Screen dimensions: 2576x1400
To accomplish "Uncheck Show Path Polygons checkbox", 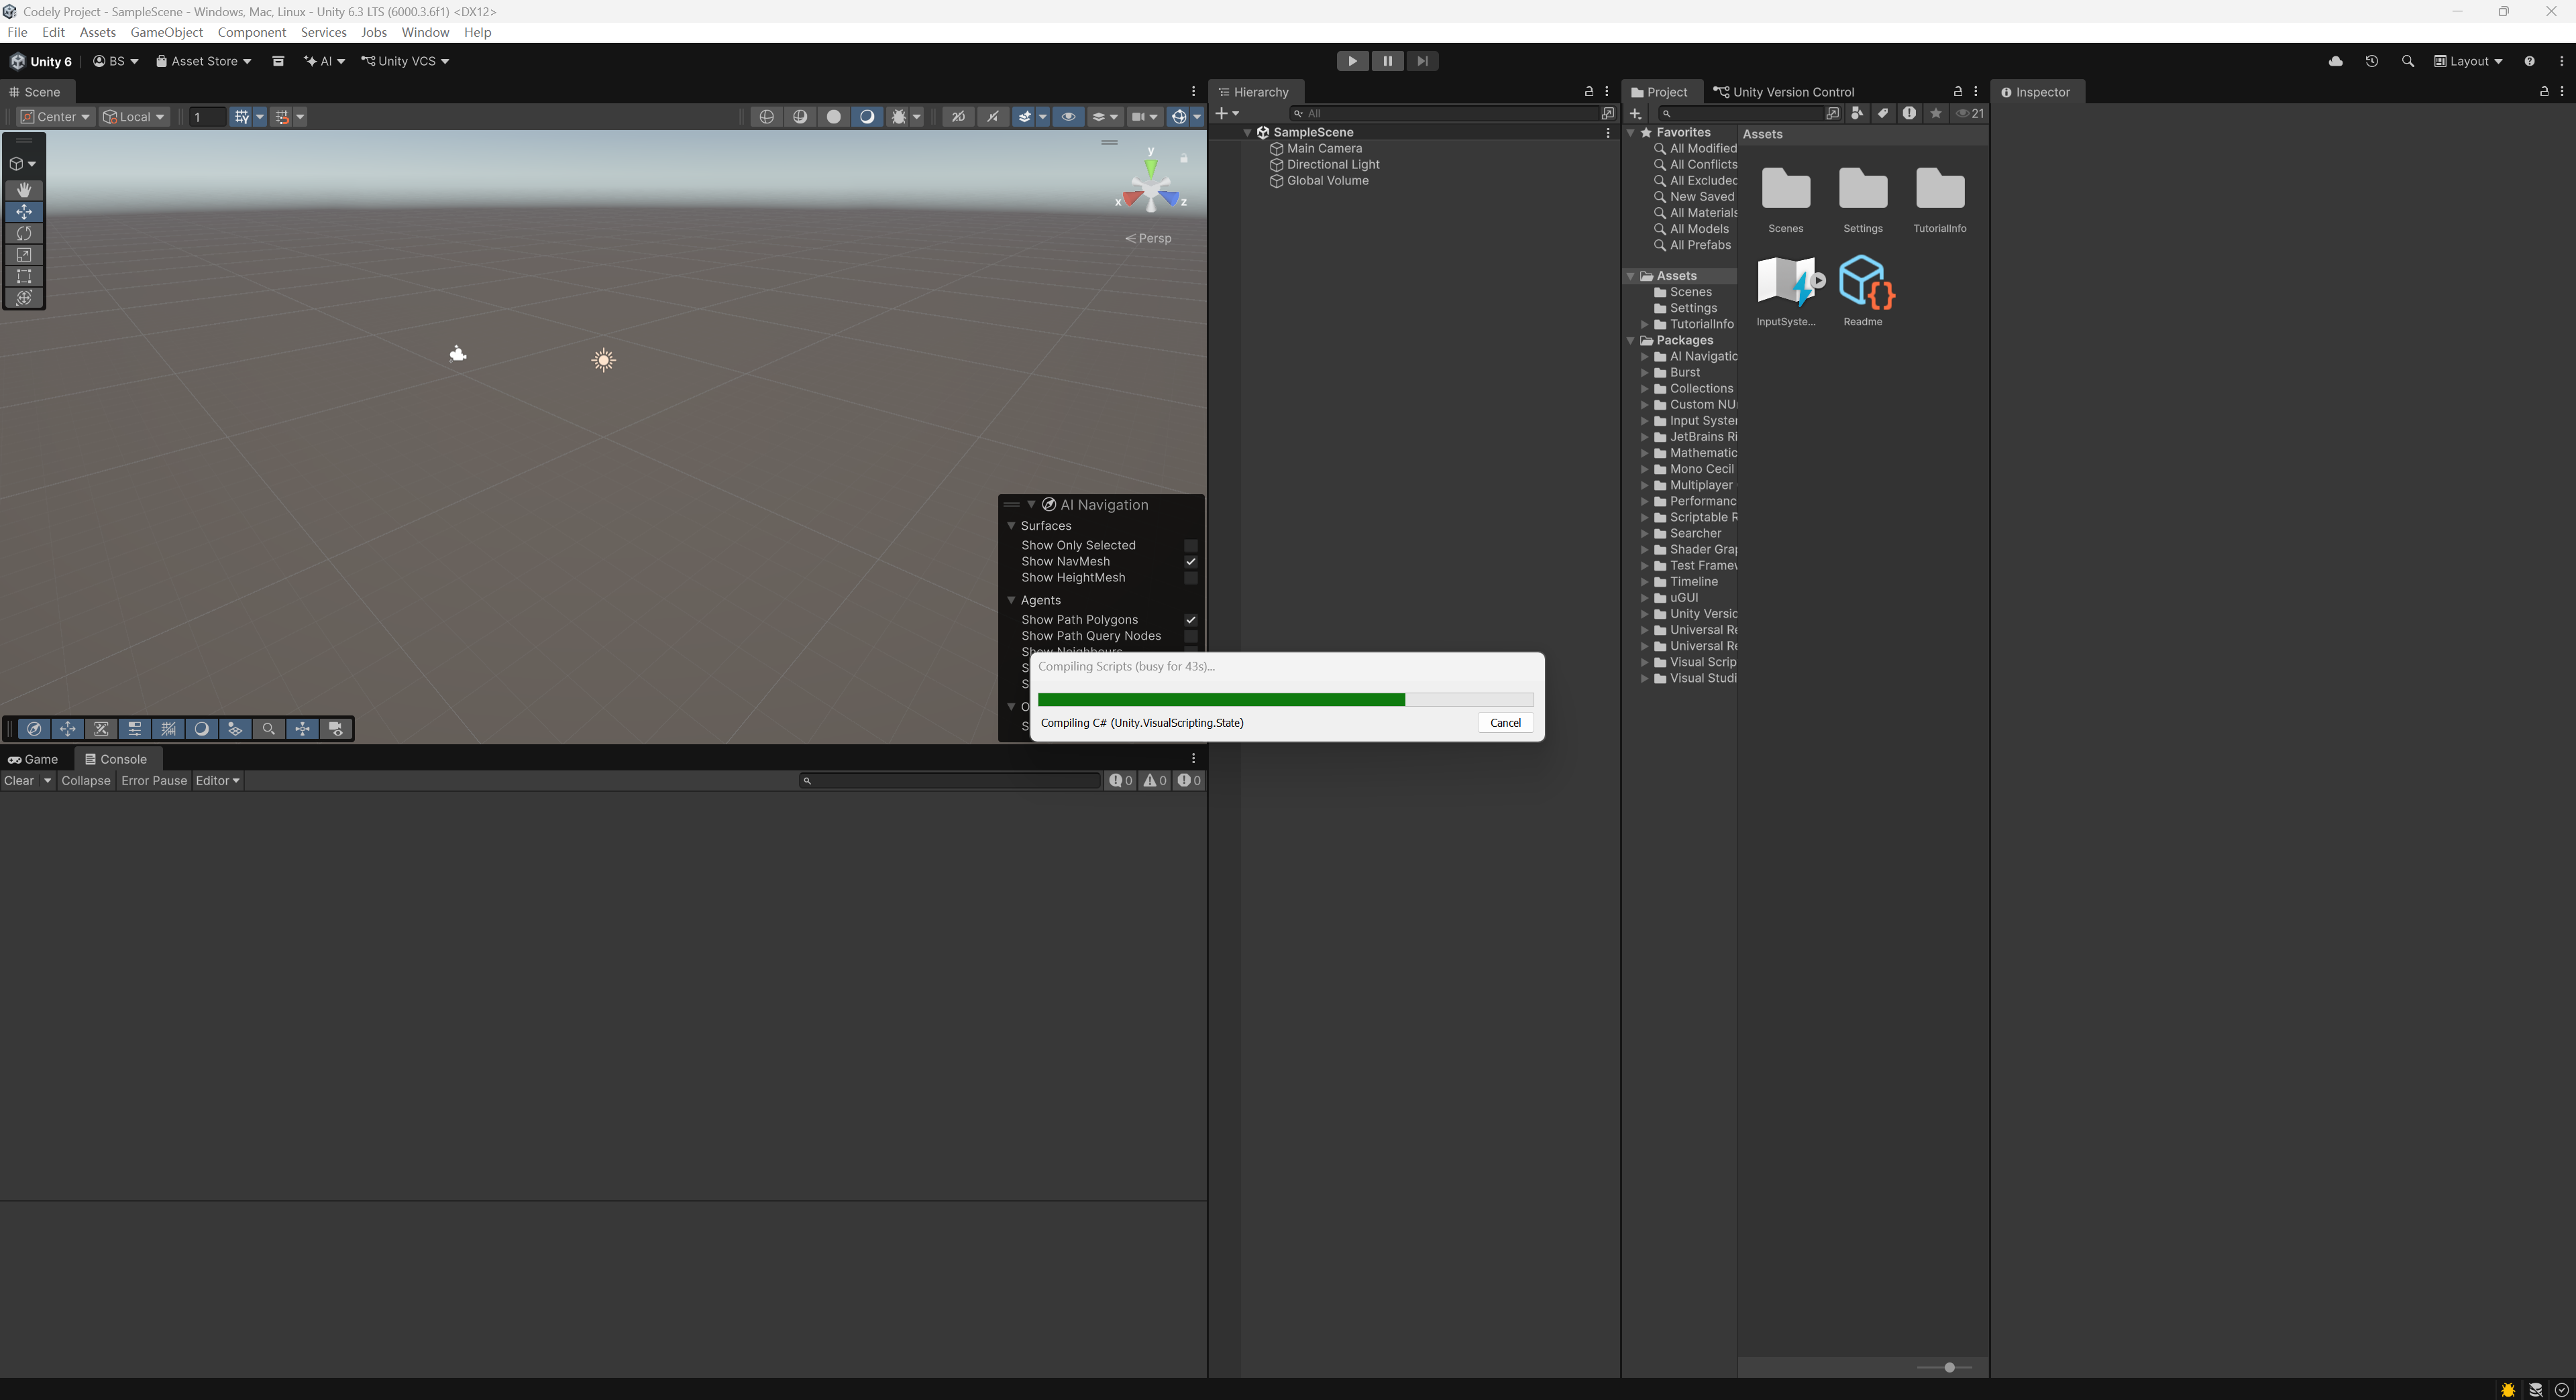I will point(1190,620).
